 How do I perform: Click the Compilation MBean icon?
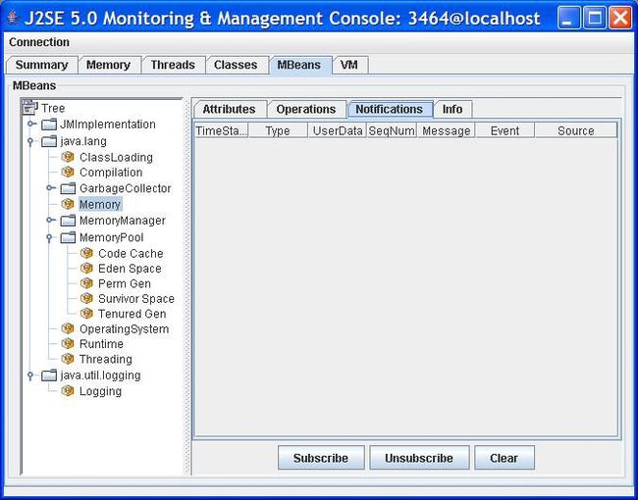(x=68, y=172)
